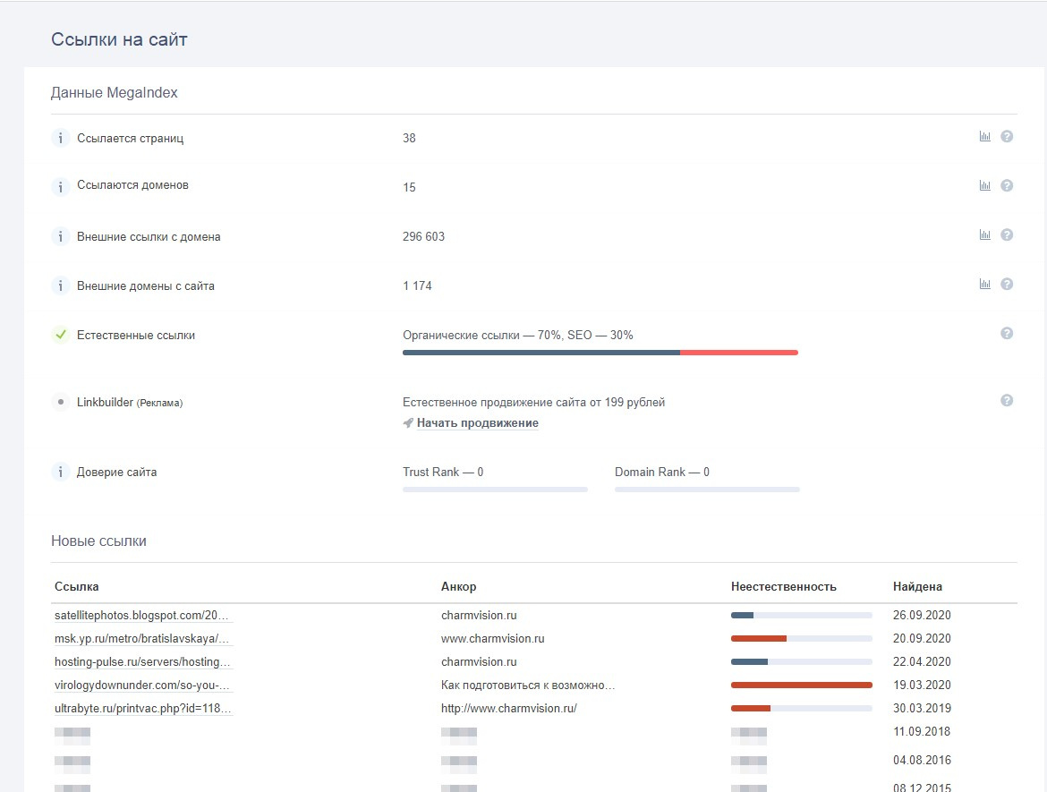The height and width of the screenshot is (792, 1047).
Task: Open satellitephotos.blogspot.com link
Action: click(142, 616)
